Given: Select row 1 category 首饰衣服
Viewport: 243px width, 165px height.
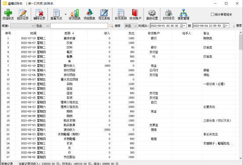Looking at the screenshot, I should tap(69, 38).
